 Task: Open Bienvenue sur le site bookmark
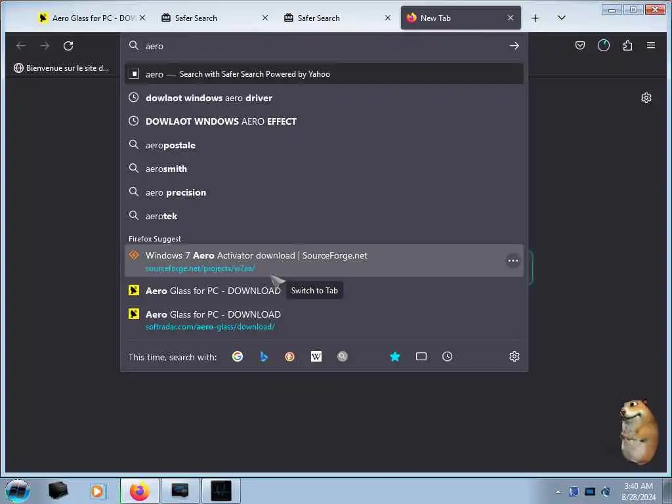coord(61,68)
